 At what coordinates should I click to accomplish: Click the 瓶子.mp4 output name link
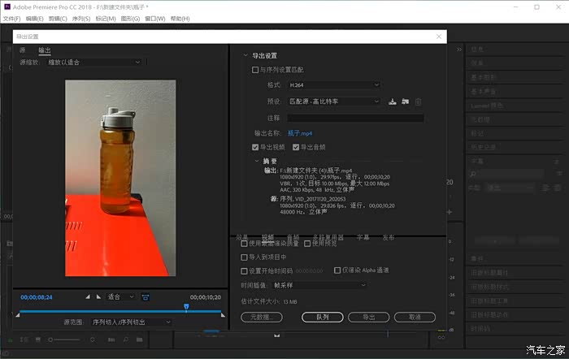(300, 132)
